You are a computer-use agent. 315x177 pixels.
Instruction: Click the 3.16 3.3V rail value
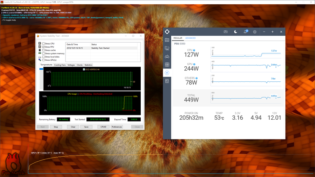coord(237,118)
